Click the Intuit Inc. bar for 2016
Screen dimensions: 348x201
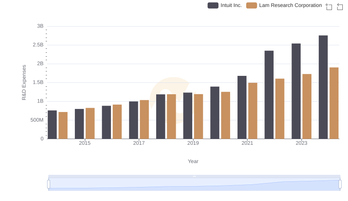click(107, 122)
